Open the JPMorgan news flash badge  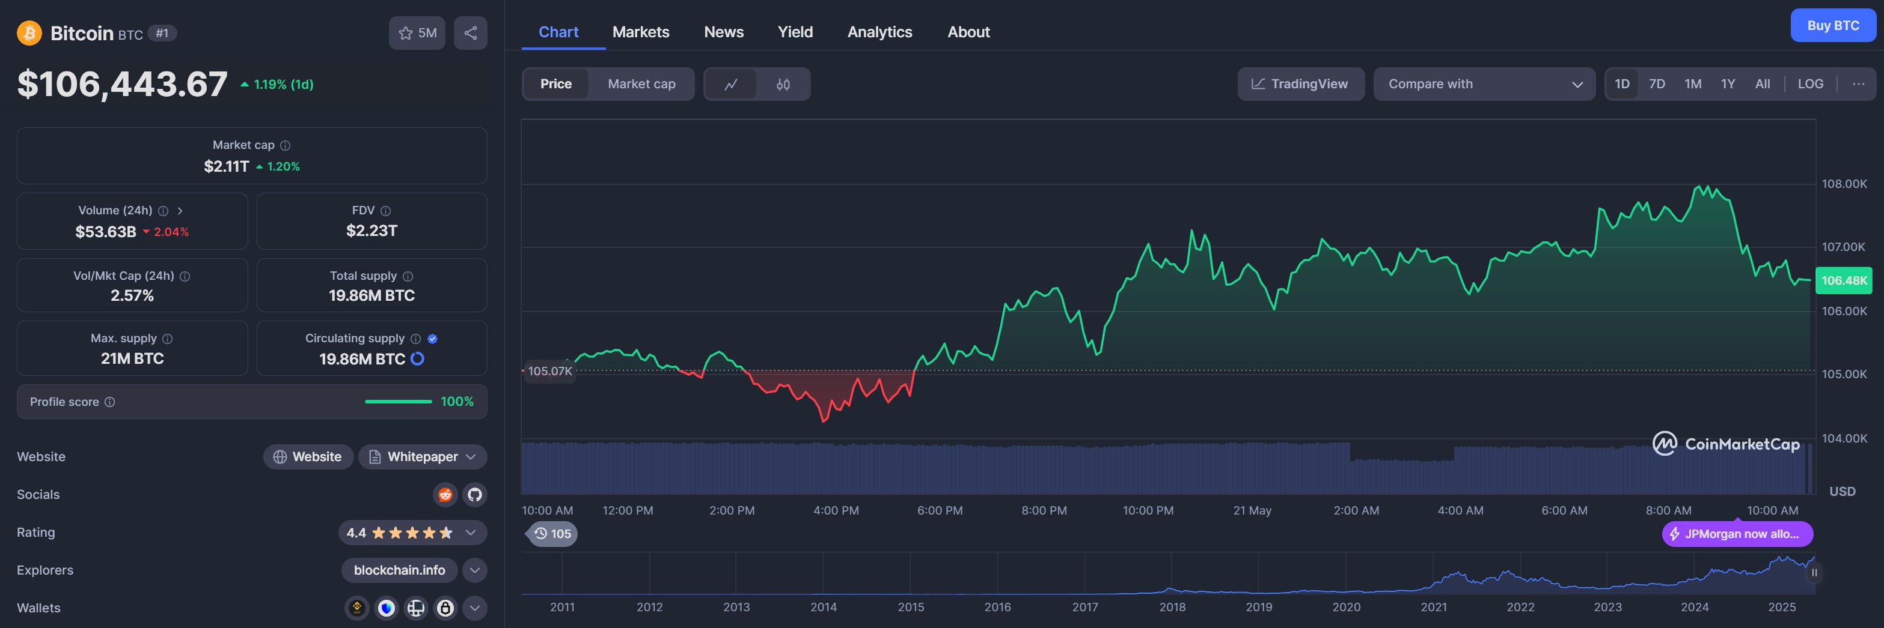pos(1737,534)
